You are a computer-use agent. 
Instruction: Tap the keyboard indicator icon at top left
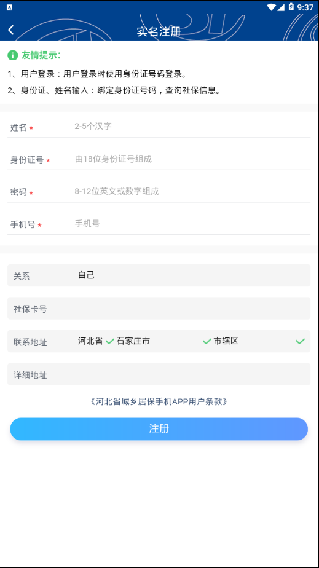[x=10, y=7]
